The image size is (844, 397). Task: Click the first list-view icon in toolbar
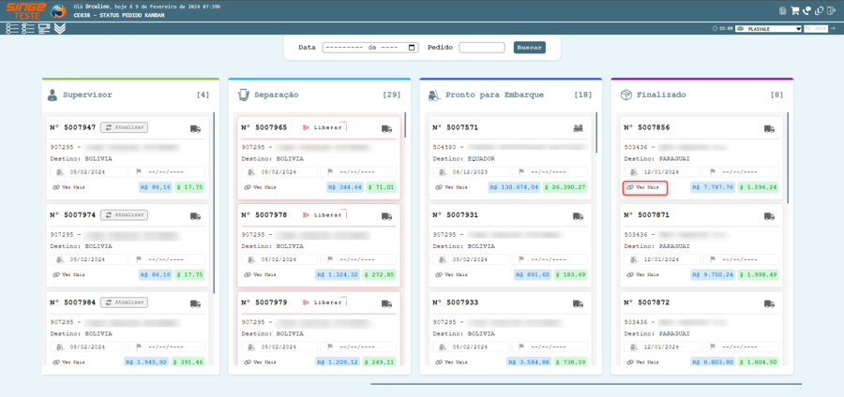[x=11, y=29]
